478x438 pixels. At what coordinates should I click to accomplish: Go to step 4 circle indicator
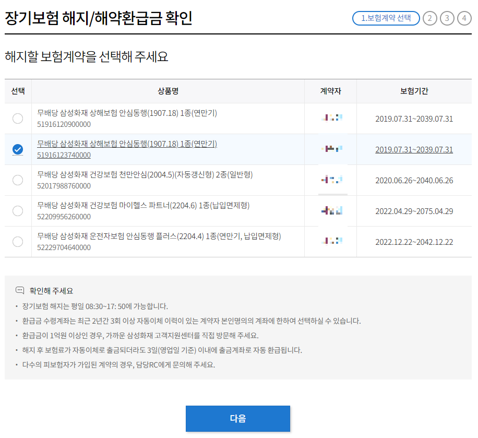click(464, 18)
